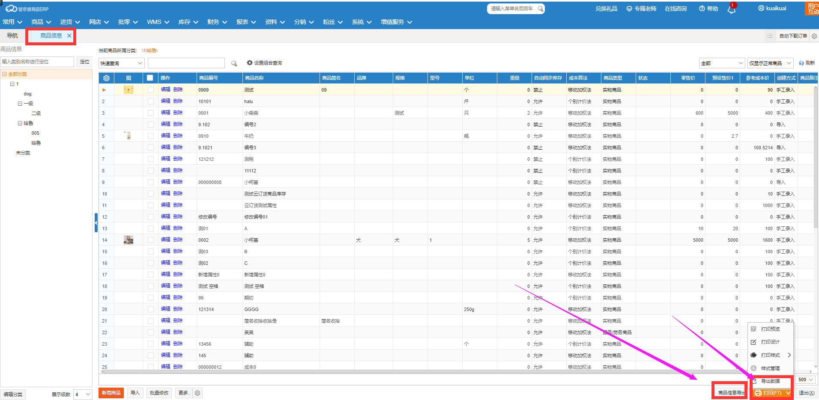Viewport: 819px width, 400px height.
Task: Open the 财务 menu
Action: coord(217,22)
